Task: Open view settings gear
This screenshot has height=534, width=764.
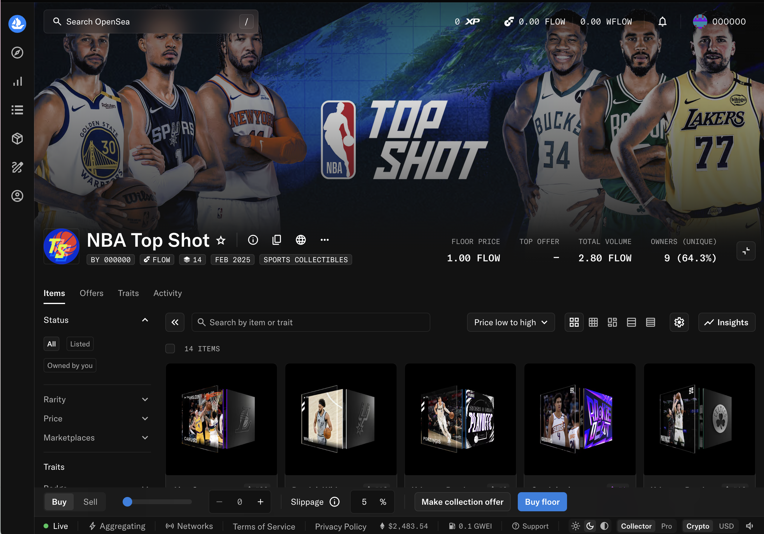Action: click(679, 322)
